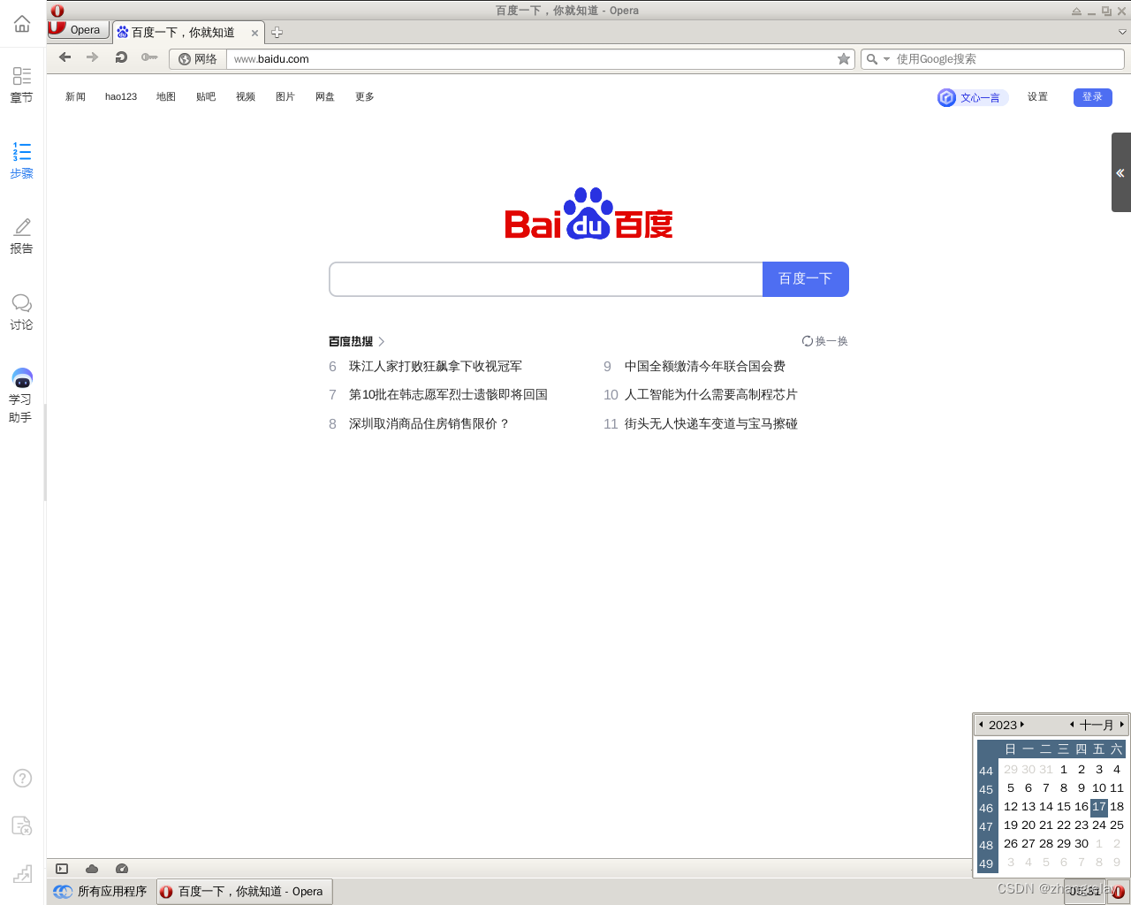This screenshot has width=1131, height=905.
Task: Open 网盘 link
Action: [x=325, y=97]
